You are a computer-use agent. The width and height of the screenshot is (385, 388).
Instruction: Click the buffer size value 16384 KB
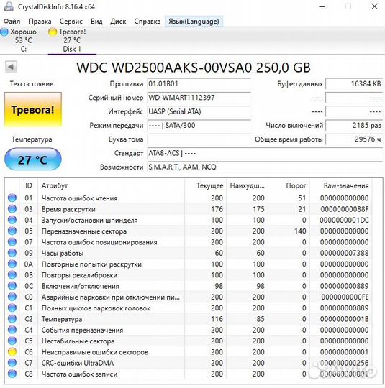pyautogui.click(x=354, y=84)
